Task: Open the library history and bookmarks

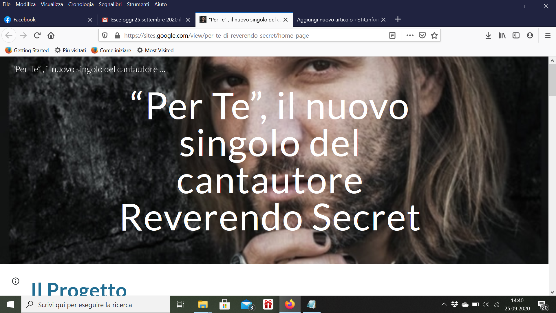Action: pos(502,35)
